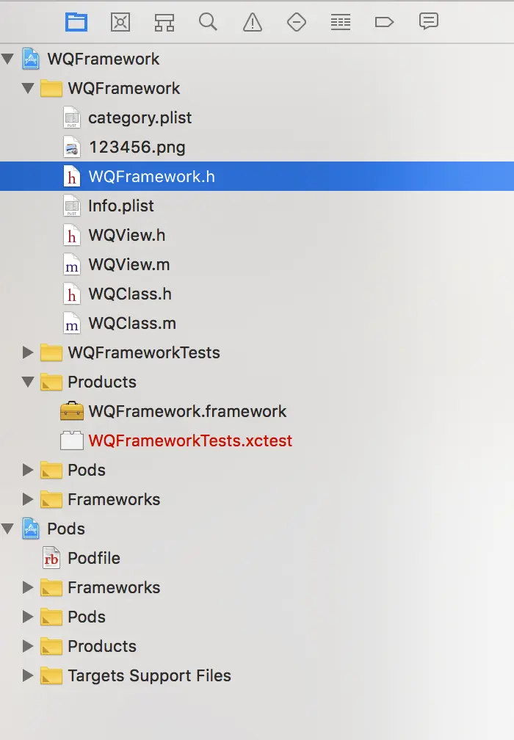
Task: Select the 123456.png file name
Action: pyautogui.click(x=137, y=148)
